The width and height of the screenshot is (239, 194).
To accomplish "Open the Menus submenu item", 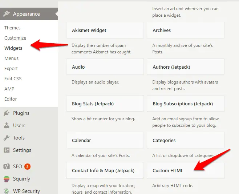I will (11, 58).
